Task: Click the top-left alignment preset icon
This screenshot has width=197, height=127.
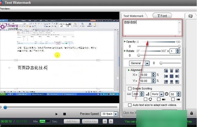Action: click(x=166, y=71)
